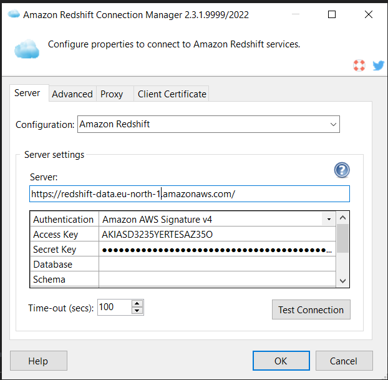Viewport: 388px width, 380px height.
Task: Click the properties grid scroll-down arrow
Action: 342,281
